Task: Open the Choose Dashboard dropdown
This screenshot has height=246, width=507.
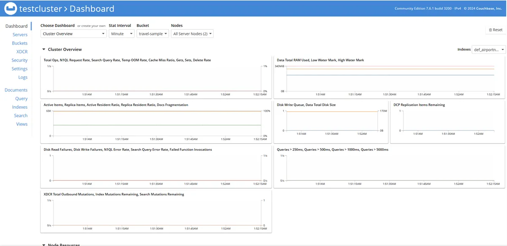Action: [x=73, y=34]
